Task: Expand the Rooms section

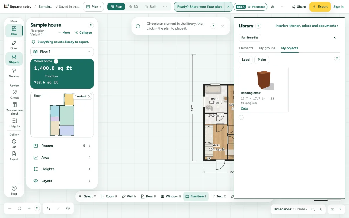Action: click(x=62, y=146)
